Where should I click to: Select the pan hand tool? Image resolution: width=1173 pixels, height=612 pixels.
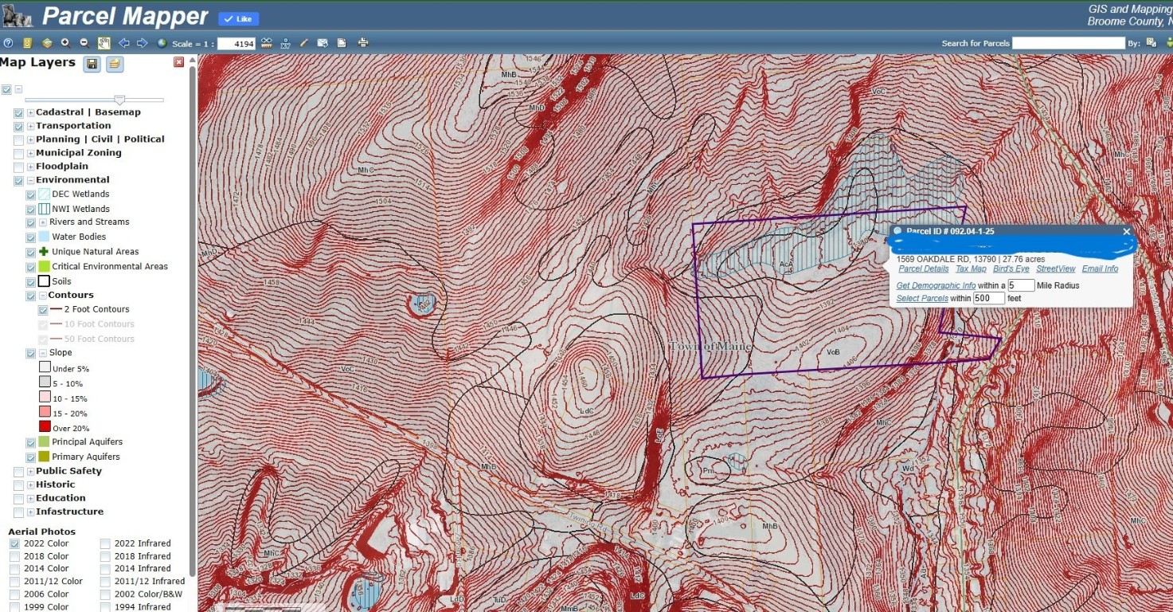[x=104, y=43]
